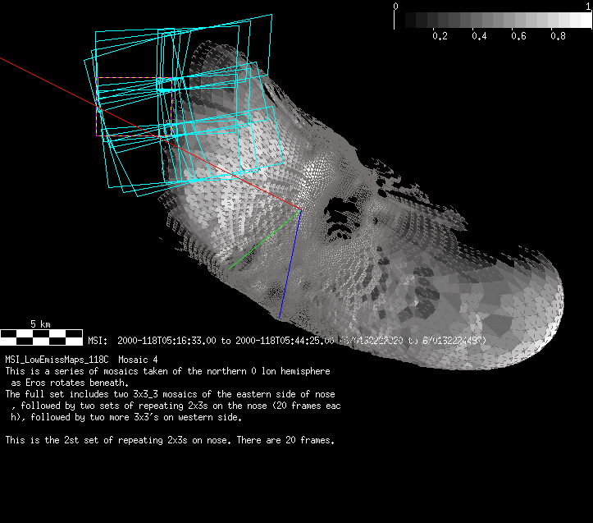Click the 0.2 tick label on the scale
593x523 pixels.
[x=440, y=36]
